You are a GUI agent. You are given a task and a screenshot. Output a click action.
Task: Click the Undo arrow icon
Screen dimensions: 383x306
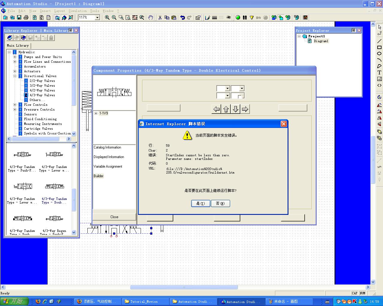[x=182, y=18]
